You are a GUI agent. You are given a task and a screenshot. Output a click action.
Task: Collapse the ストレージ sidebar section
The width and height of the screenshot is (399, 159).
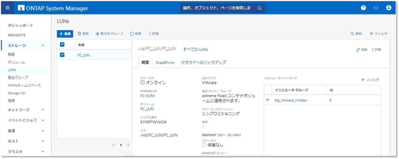[x=26, y=46]
